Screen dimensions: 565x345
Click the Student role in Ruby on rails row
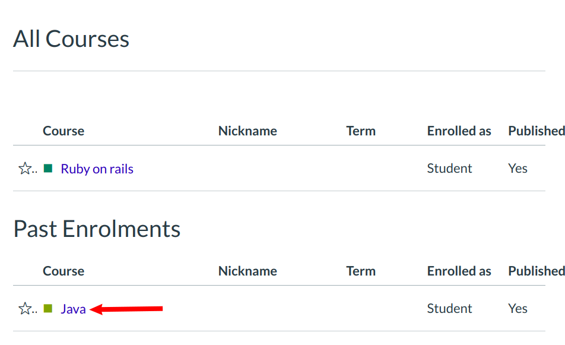click(449, 169)
